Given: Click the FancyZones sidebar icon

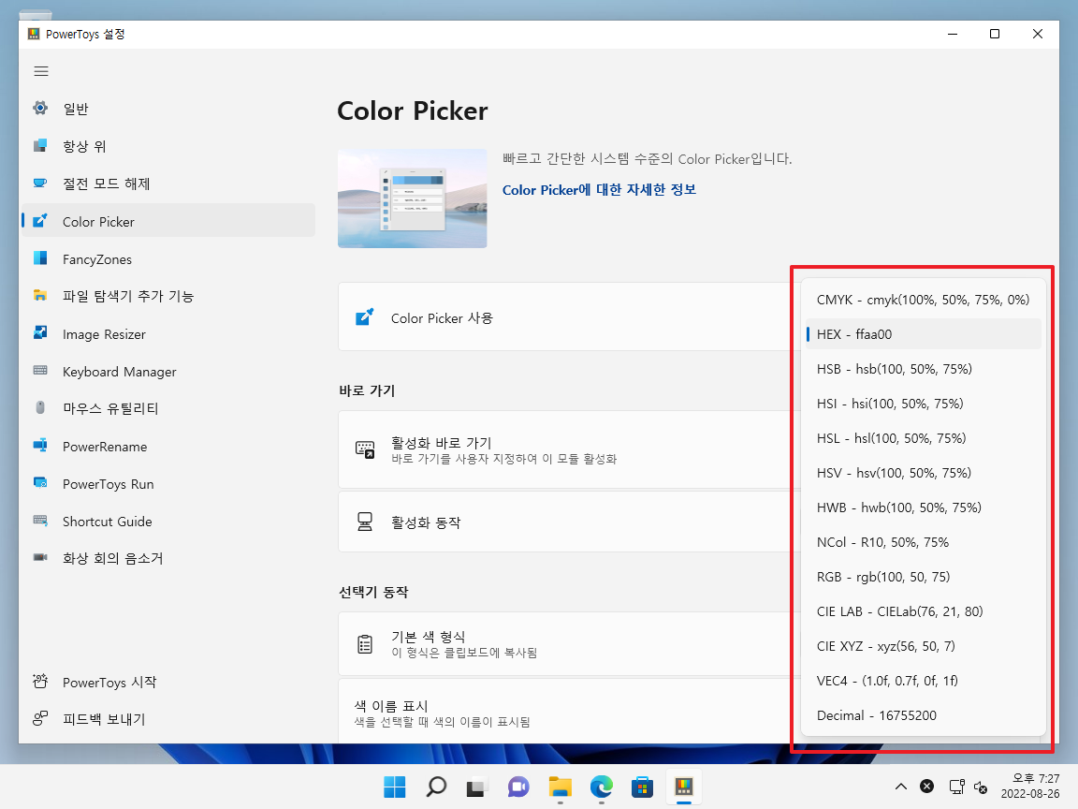Looking at the screenshot, I should [40, 258].
